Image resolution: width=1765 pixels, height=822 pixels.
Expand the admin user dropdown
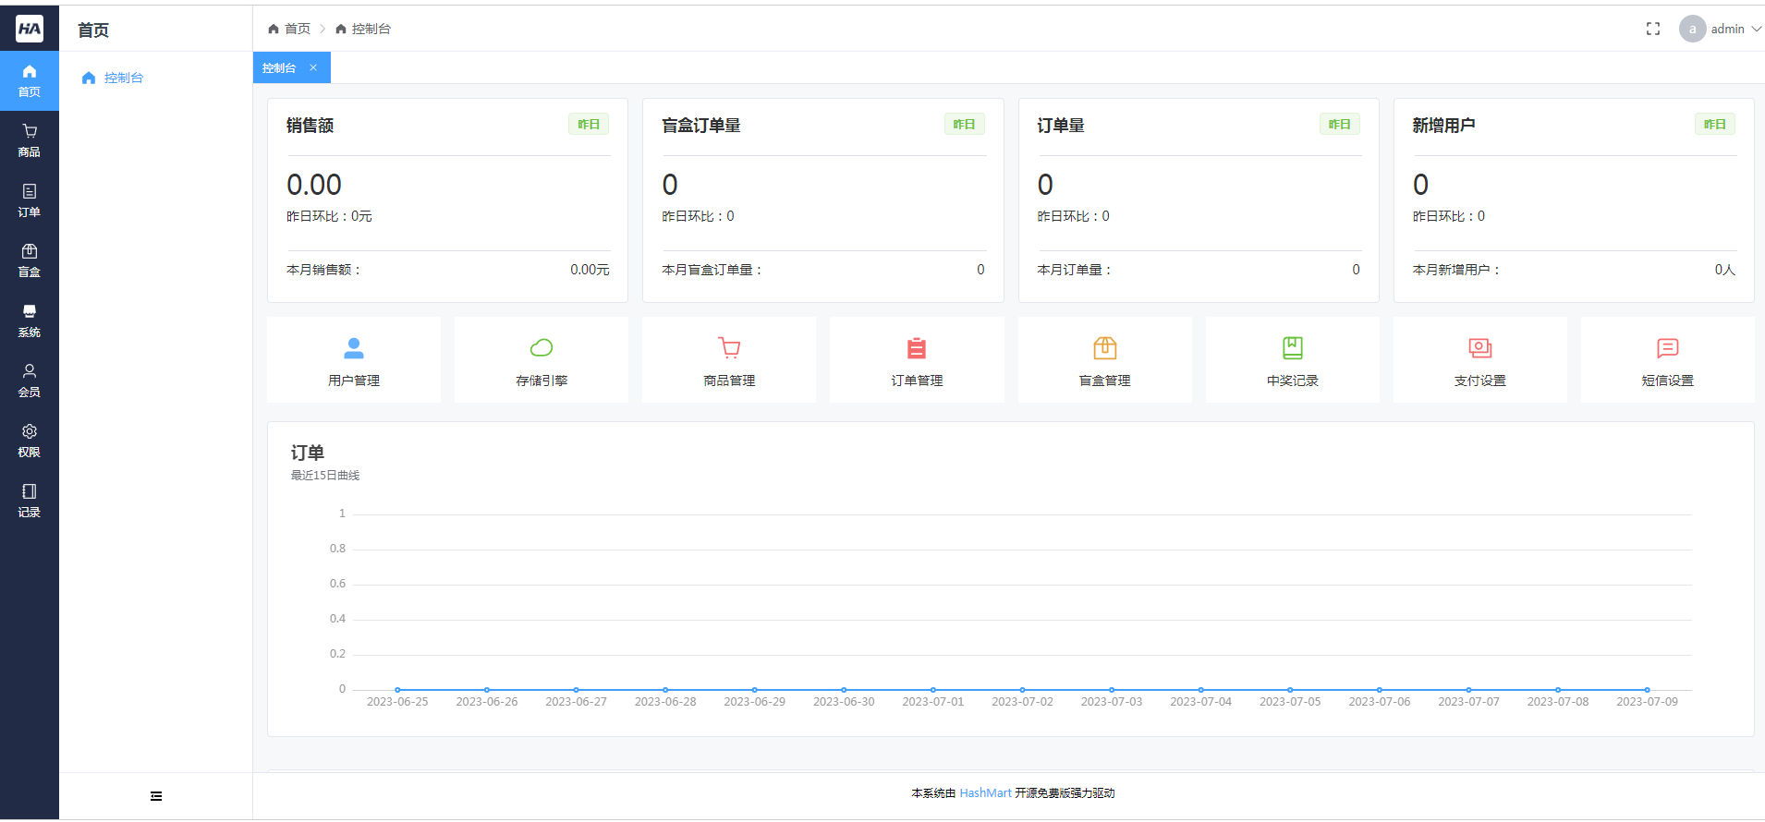[x=1722, y=30]
